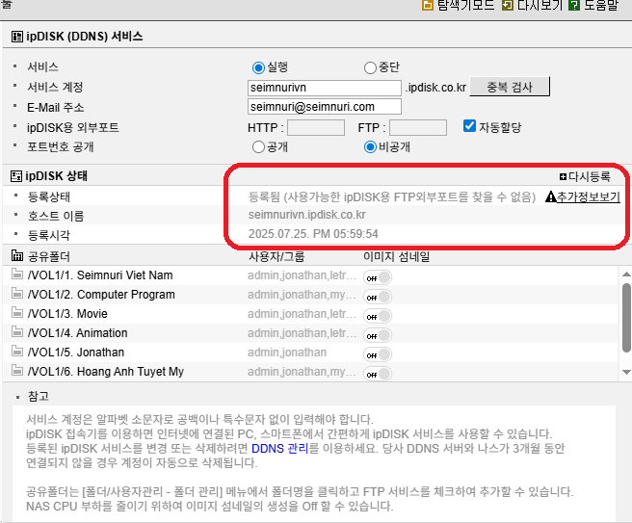This screenshot has width=632, height=523.
Task: Click the warning triangle beside 추가정보보기
Action: click(550, 196)
